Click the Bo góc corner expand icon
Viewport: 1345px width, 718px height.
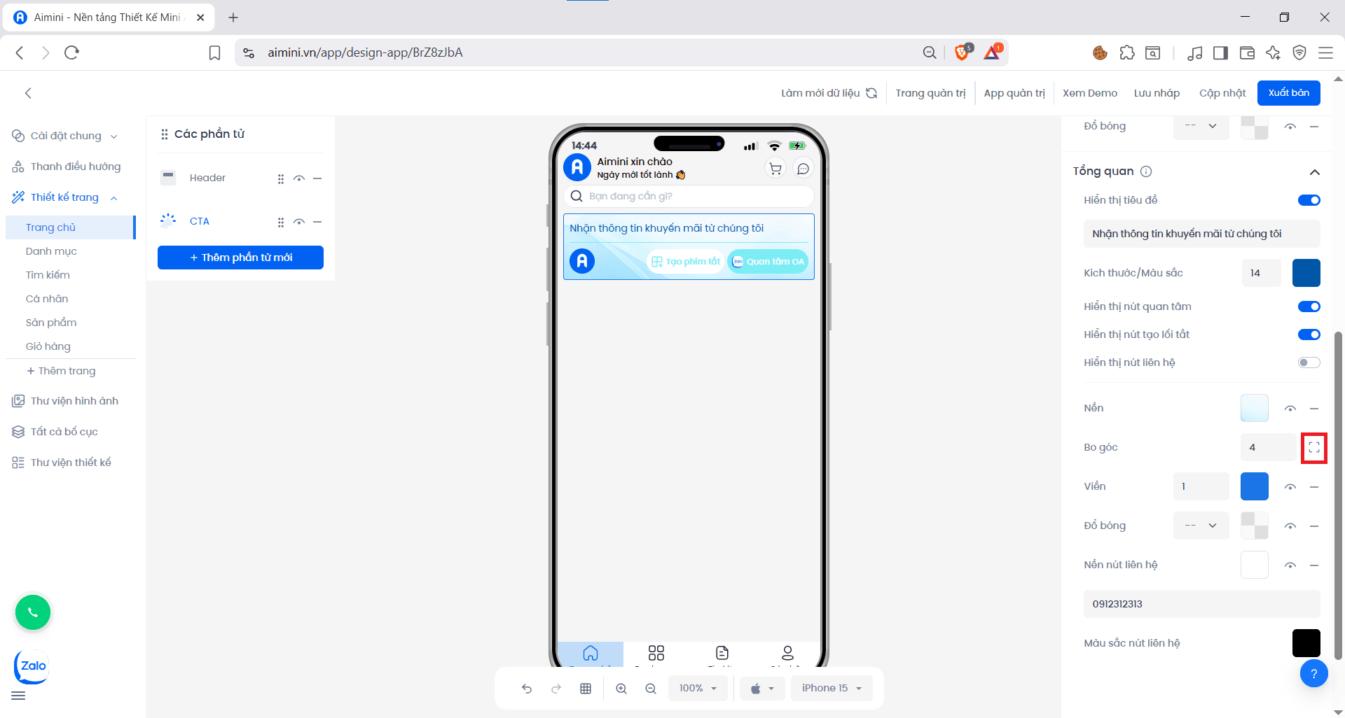[x=1314, y=448]
